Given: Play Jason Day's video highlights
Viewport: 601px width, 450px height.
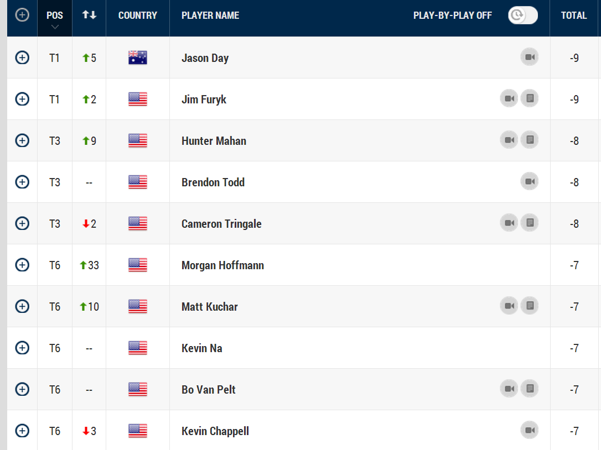Looking at the screenshot, I should pyautogui.click(x=529, y=57).
